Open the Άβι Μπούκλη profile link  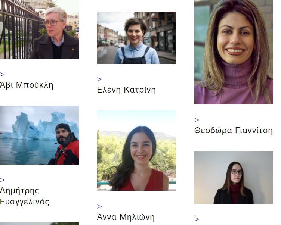27,85
